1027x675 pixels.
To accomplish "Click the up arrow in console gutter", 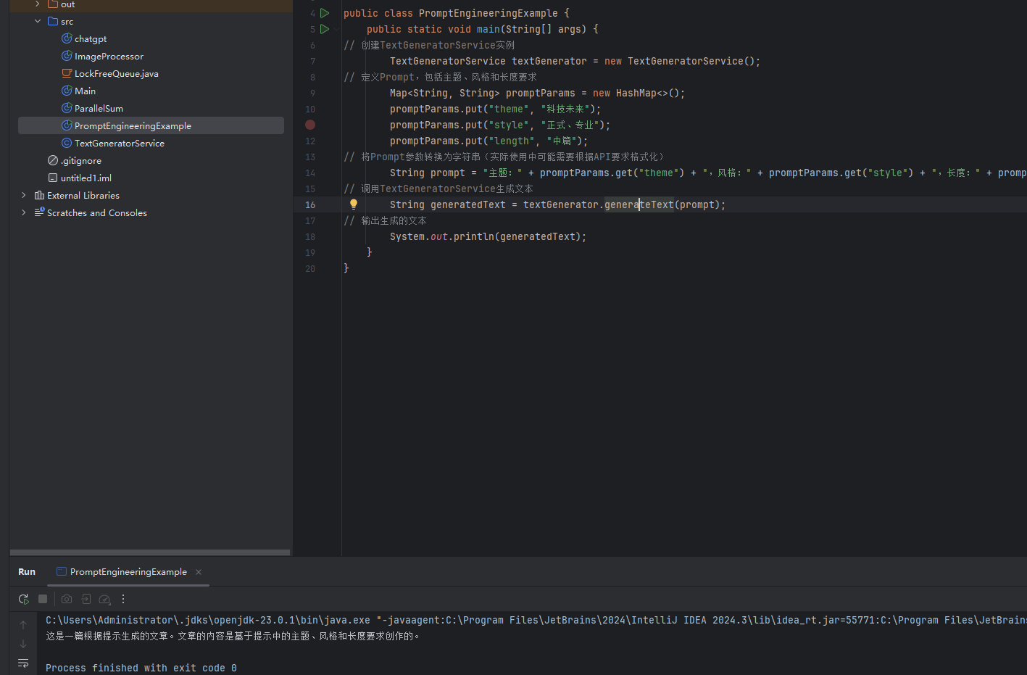I will pyautogui.click(x=23, y=625).
